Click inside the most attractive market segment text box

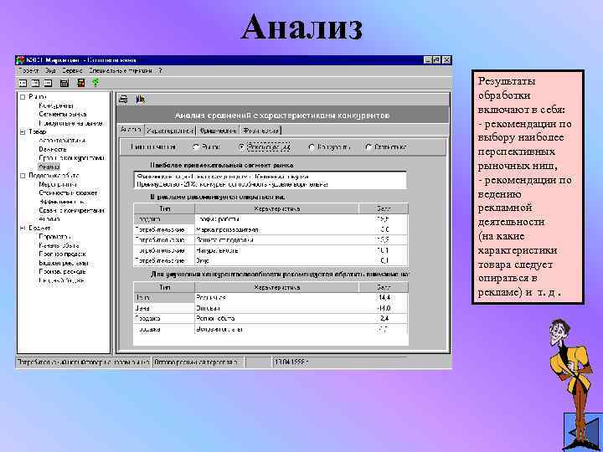tap(270, 180)
